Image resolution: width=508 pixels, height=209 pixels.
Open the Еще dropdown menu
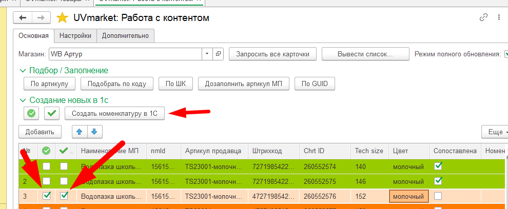495,132
